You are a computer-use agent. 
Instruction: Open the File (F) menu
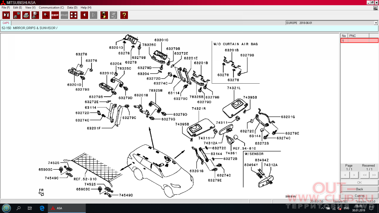click(x=6, y=7)
